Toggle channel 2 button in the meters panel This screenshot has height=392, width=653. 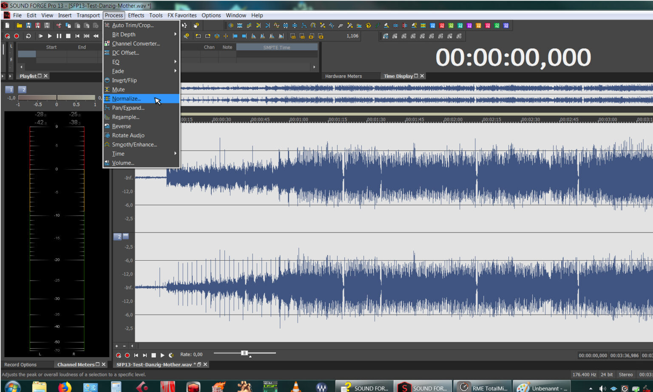[23, 89]
